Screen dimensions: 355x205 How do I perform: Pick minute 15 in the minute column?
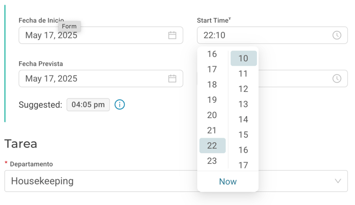click(x=244, y=135)
